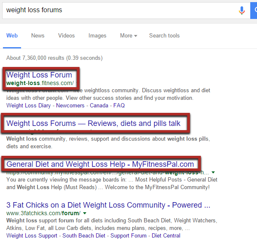The height and width of the screenshot is (243, 257).
Task: Select the Web tab
Action: [x=12, y=35]
